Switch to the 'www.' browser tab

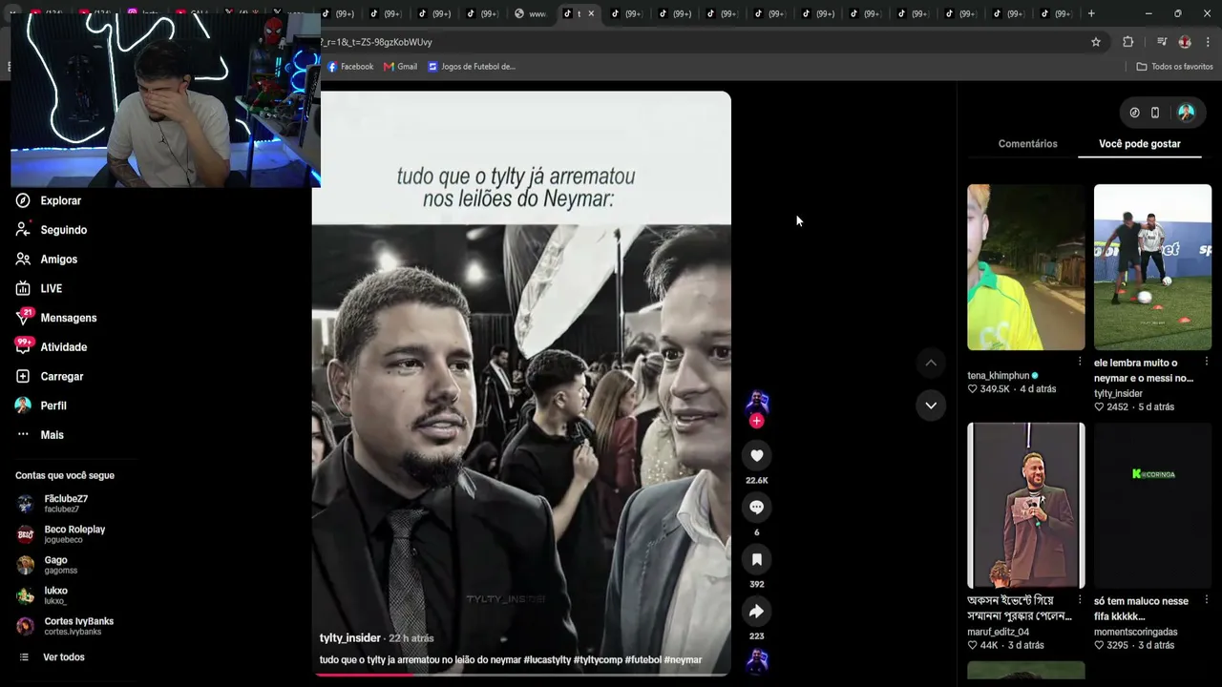click(x=531, y=13)
